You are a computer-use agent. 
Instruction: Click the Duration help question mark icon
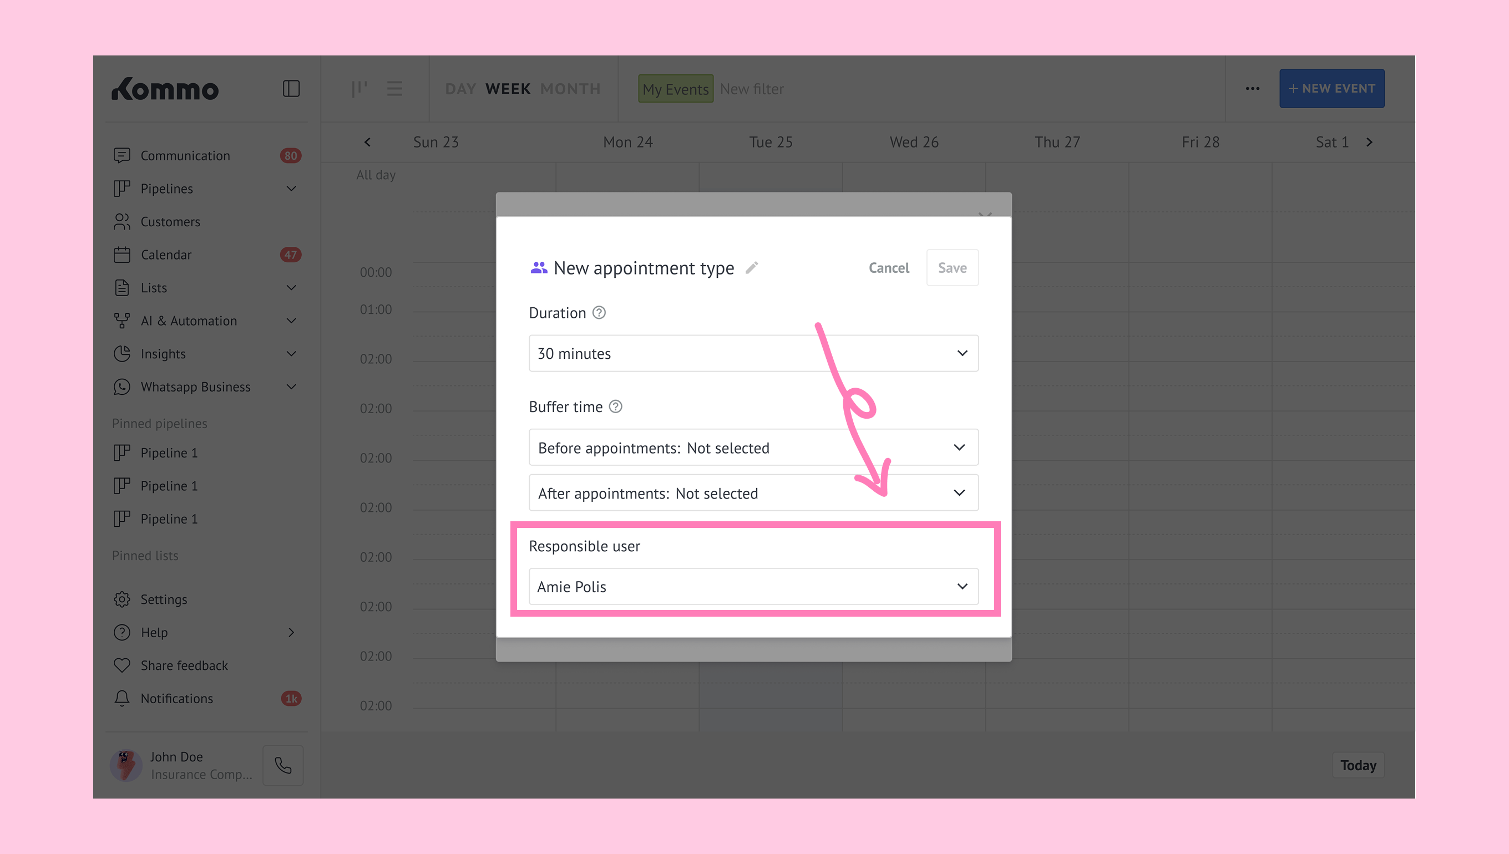pos(599,313)
